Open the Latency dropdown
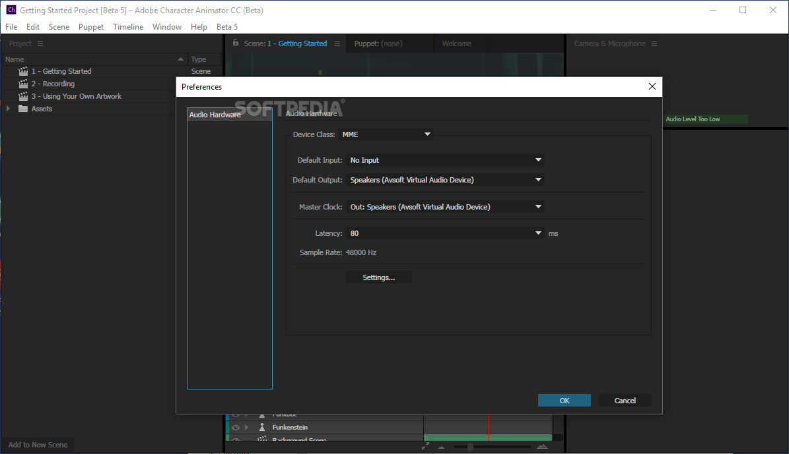789x454 pixels. click(445, 233)
